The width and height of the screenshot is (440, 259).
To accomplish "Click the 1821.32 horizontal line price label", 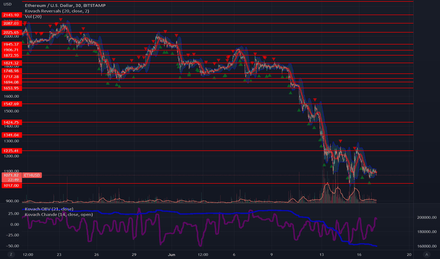I will (11, 63).
